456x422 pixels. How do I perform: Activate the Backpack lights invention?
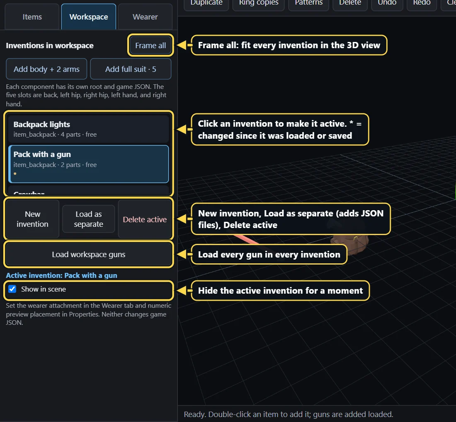pyautogui.click(x=88, y=129)
